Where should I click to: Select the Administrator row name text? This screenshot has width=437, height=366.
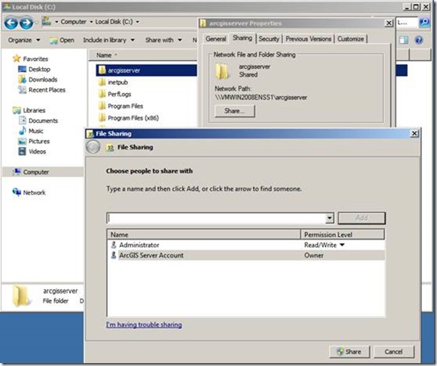click(x=139, y=245)
